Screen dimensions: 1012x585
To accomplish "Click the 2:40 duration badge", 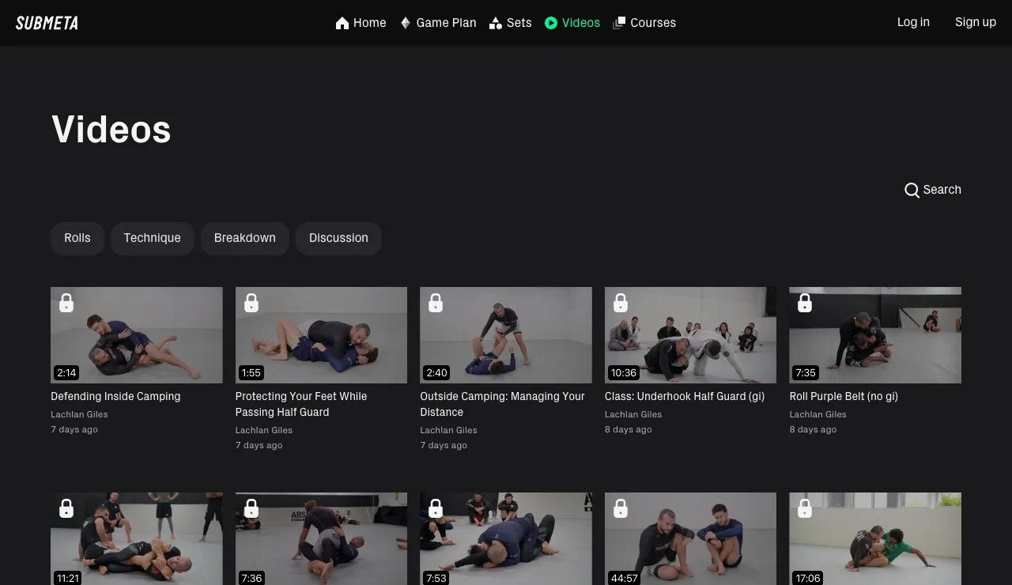I will [x=436, y=372].
